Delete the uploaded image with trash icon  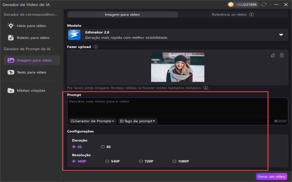click(x=282, y=55)
